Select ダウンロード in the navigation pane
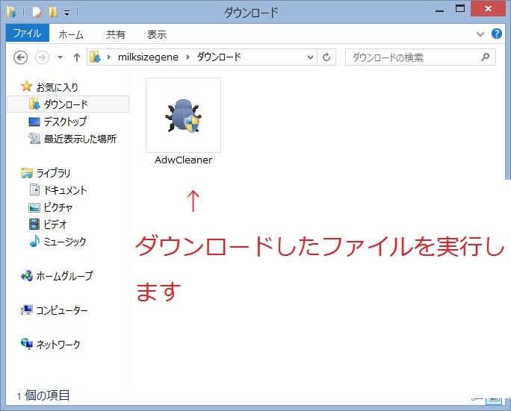 click(68, 104)
